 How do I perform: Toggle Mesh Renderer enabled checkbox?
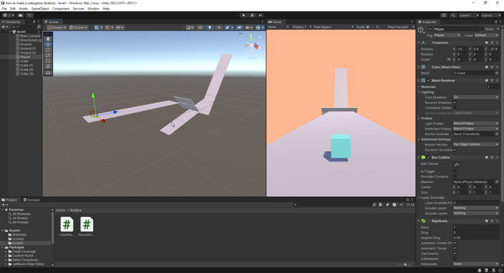[x=428, y=81]
